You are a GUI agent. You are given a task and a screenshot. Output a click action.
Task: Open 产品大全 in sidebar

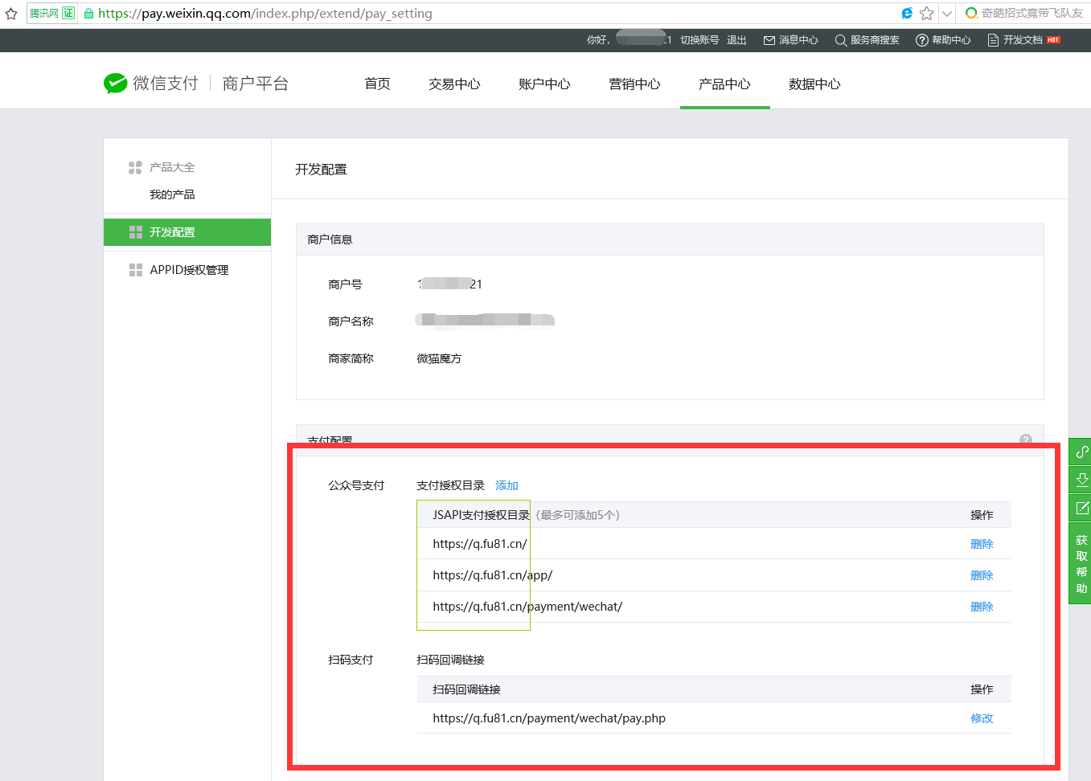[172, 167]
